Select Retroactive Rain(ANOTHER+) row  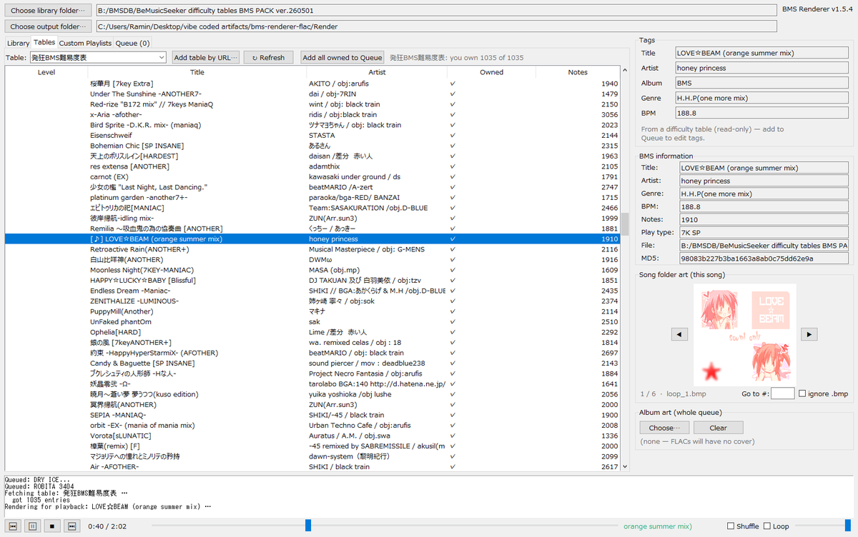point(312,249)
